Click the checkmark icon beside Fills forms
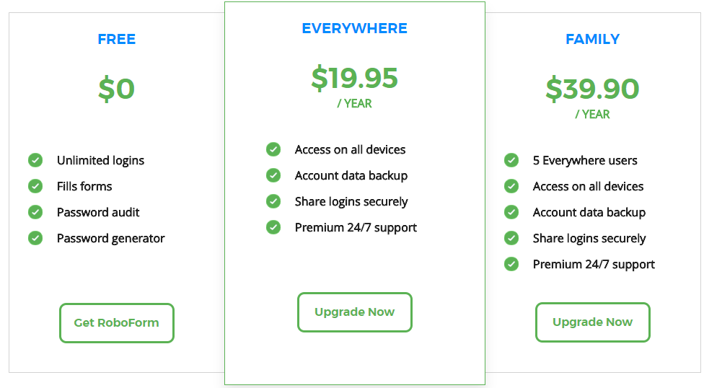The height and width of the screenshot is (388, 704). [35, 186]
